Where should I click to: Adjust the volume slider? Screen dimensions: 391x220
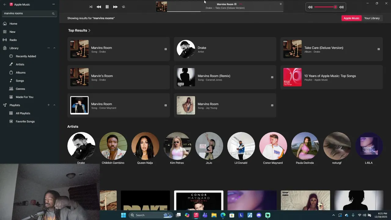(326, 7)
